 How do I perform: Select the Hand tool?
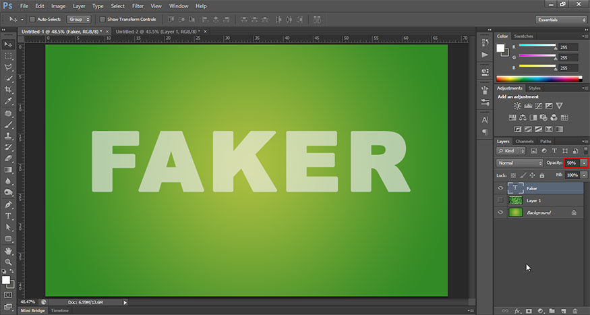[8, 251]
